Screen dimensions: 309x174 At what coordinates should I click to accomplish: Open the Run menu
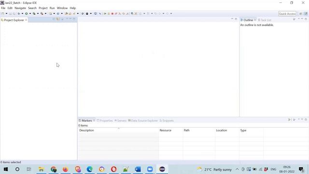point(52,8)
